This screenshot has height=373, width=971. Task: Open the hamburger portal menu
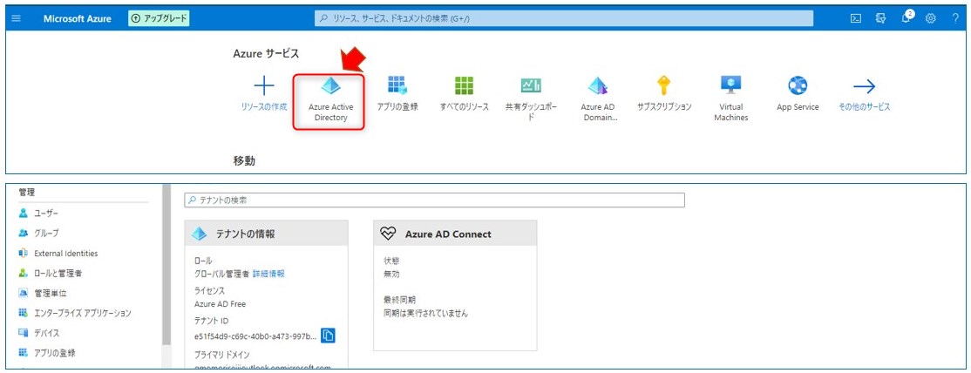(16, 18)
